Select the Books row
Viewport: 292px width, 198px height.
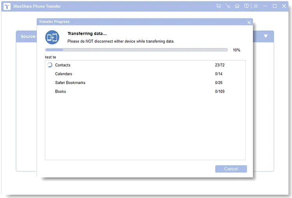[145, 91]
